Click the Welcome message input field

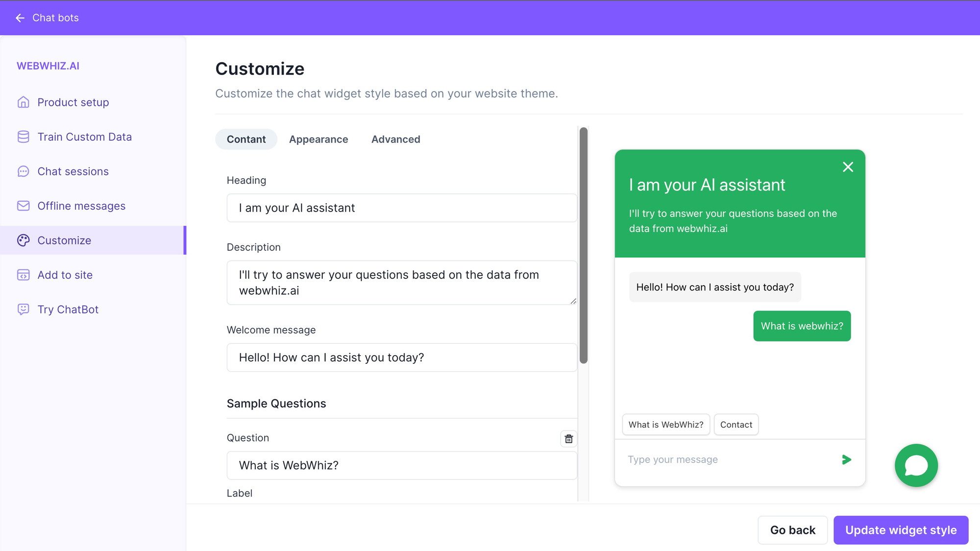[401, 357]
